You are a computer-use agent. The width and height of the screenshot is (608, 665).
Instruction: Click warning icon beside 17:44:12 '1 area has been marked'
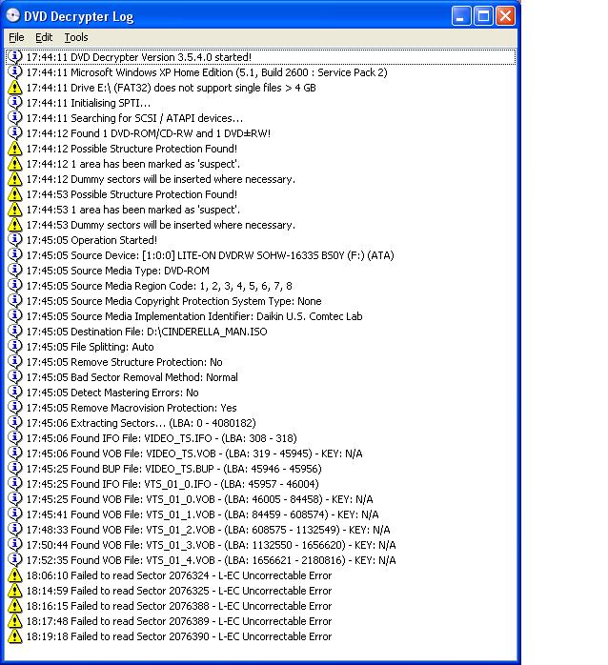click(15, 164)
